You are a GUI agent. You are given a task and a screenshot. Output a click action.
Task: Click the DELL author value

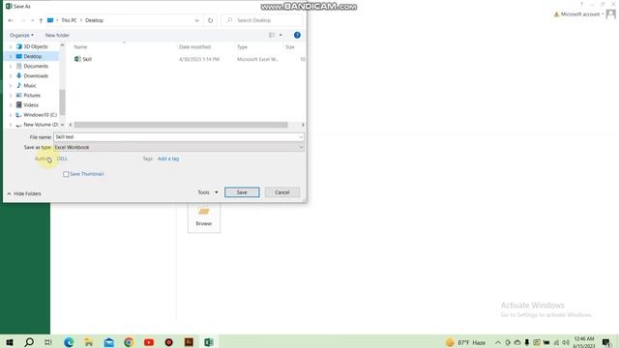(x=62, y=159)
